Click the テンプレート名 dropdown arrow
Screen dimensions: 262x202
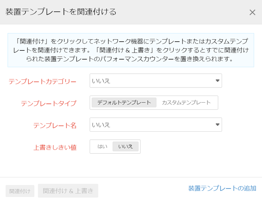pyautogui.click(x=217, y=125)
